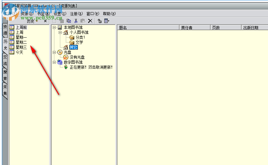Switch to the 历史 vertical side tab

tap(5, 45)
